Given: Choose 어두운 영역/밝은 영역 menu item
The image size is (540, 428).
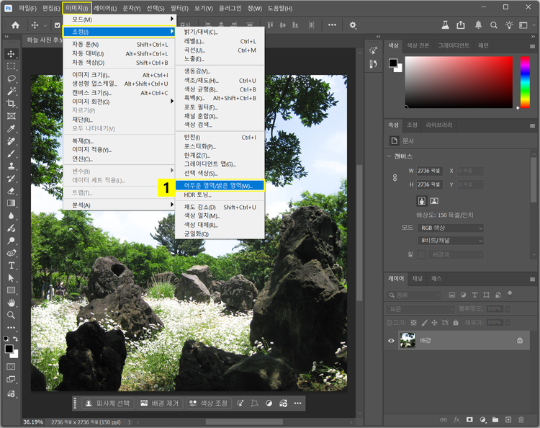Looking at the screenshot, I should point(218,185).
